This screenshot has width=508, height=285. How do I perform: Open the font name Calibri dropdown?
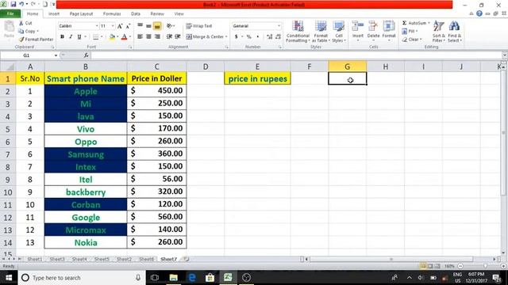point(97,26)
